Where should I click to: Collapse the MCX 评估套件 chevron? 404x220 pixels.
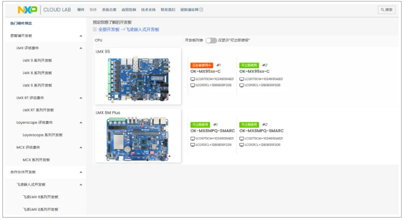click(x=81, y=147)
